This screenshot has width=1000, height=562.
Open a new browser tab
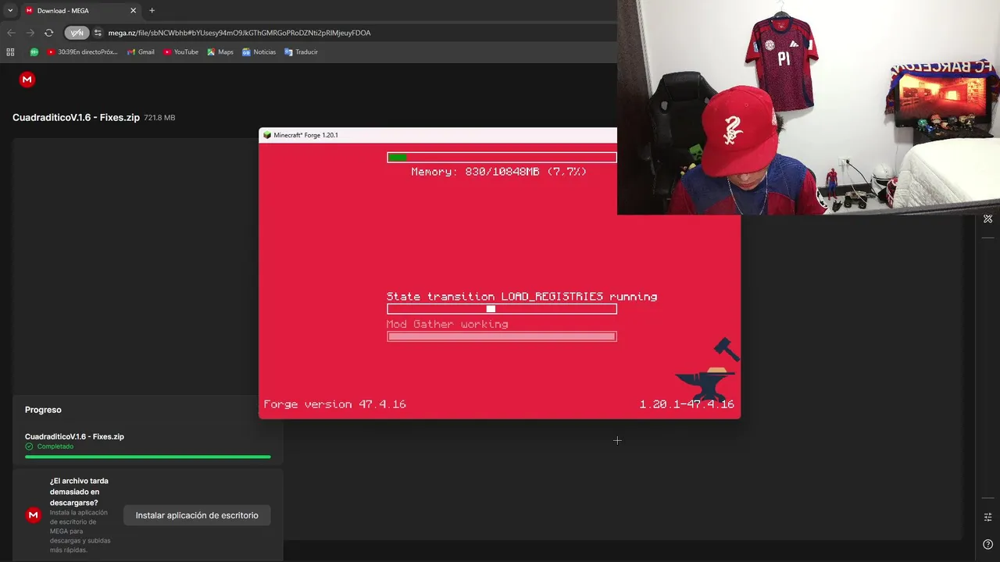[152, 11]
